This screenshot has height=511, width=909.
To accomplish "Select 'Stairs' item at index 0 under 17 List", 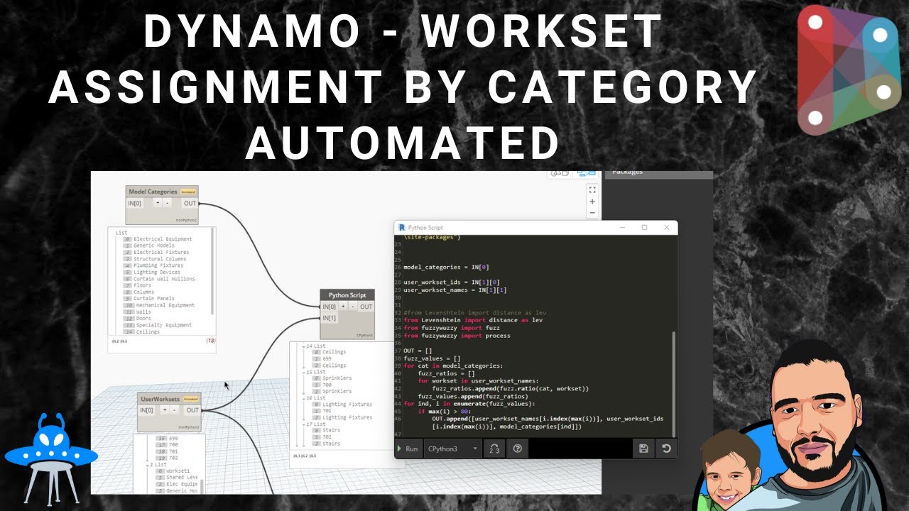I will click(x=331, y=431).
